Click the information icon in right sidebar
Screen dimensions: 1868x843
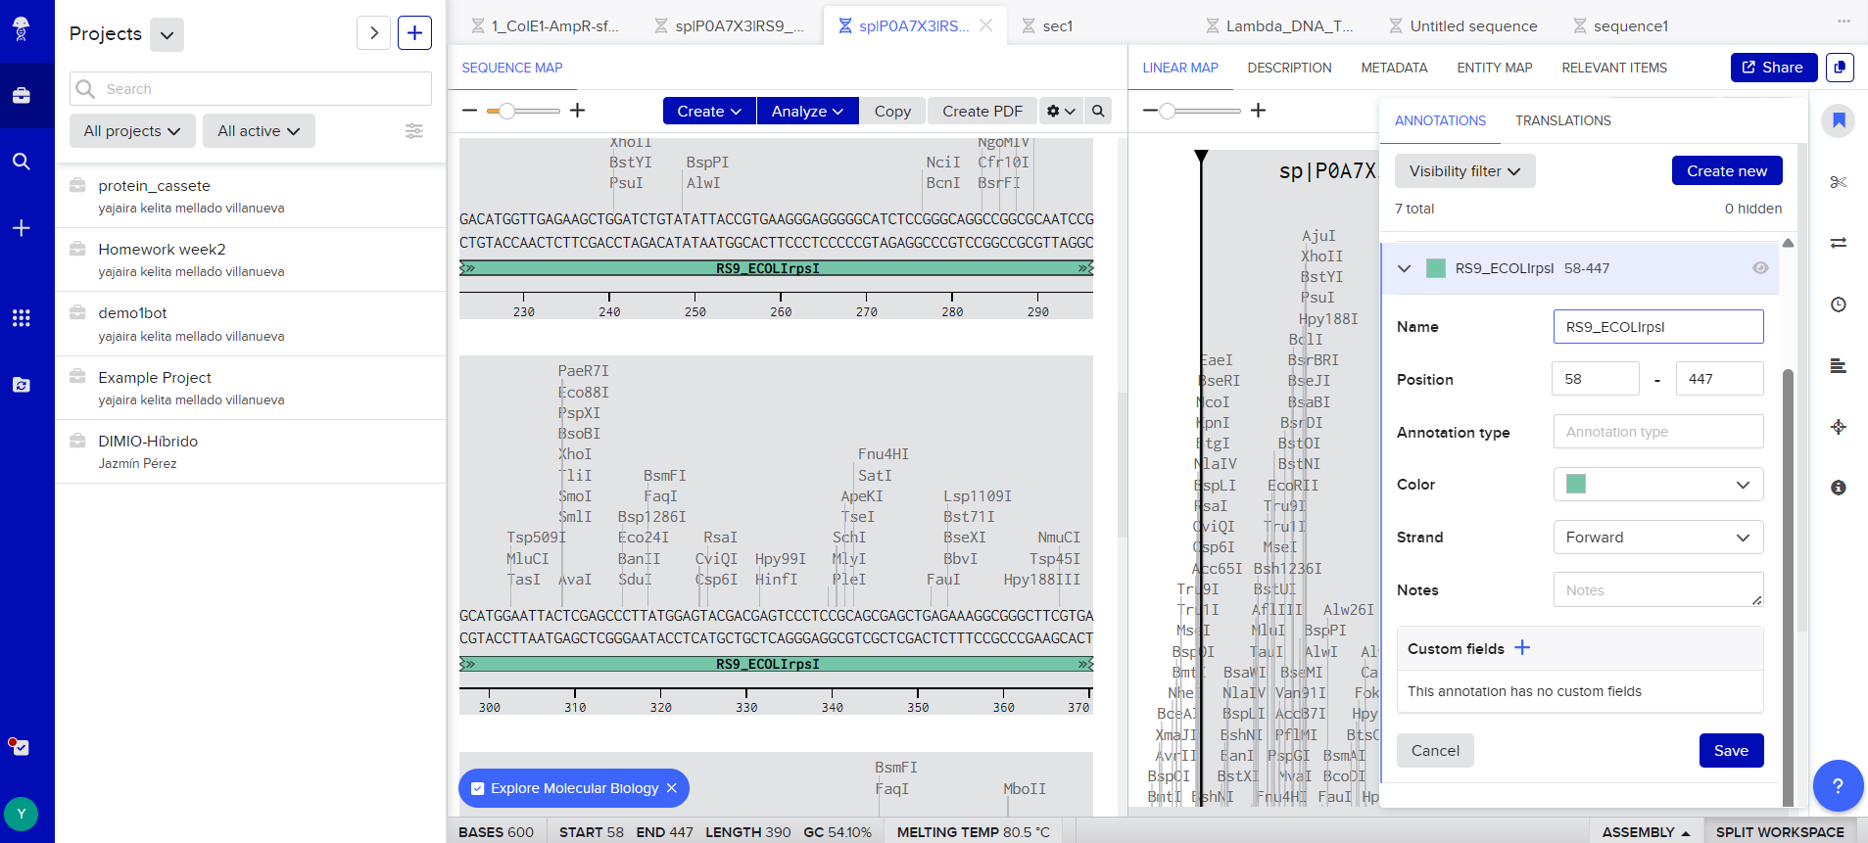point(1838,488)
